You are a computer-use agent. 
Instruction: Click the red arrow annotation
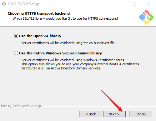pyautogui.click(x=112, y=101)
